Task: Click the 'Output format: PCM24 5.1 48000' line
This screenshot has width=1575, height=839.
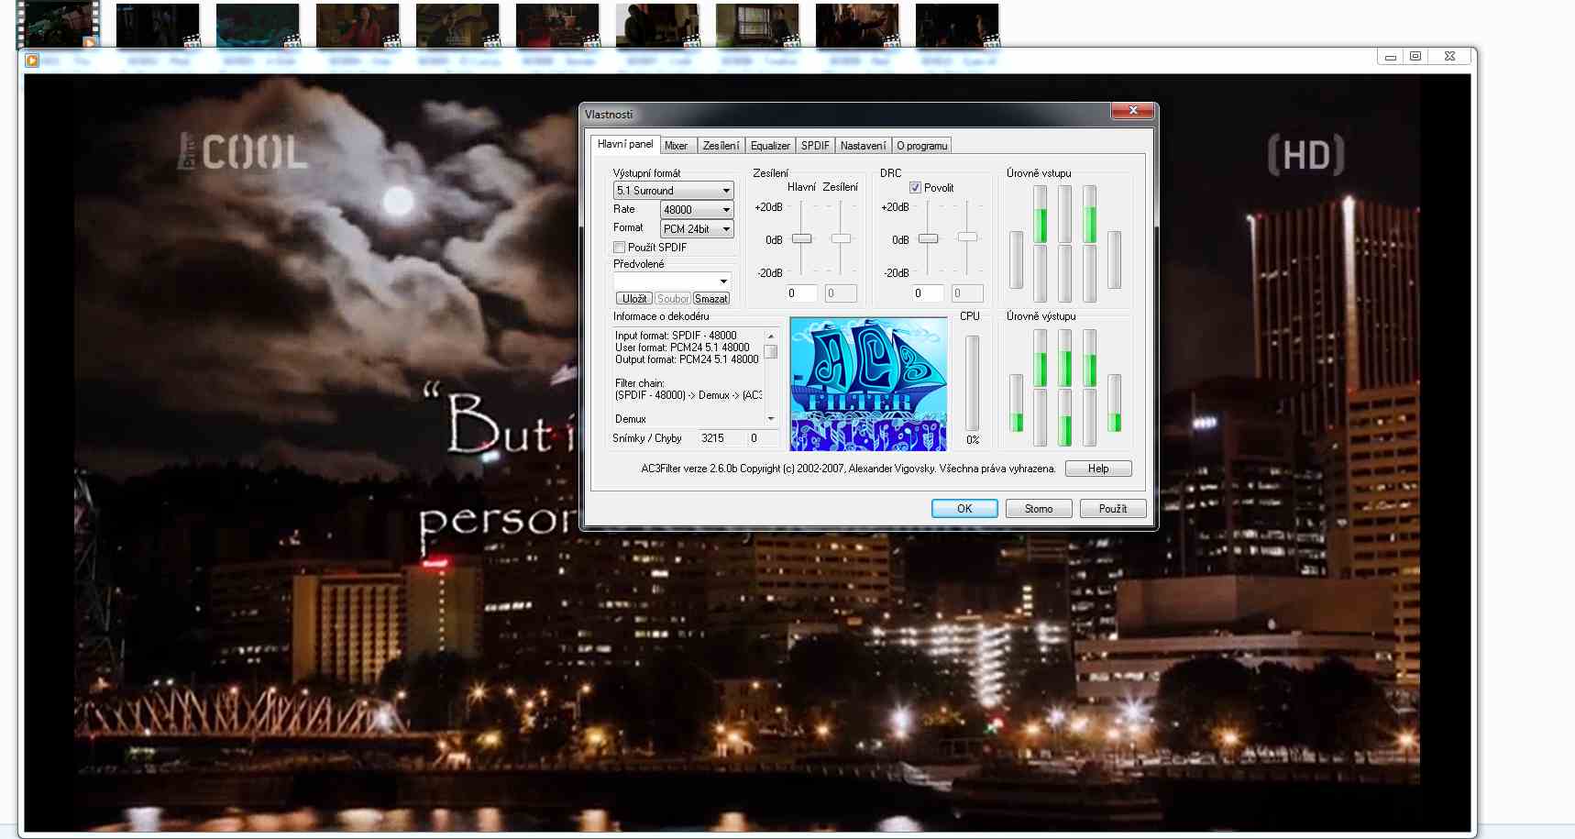Action: (x=687, y=359)
